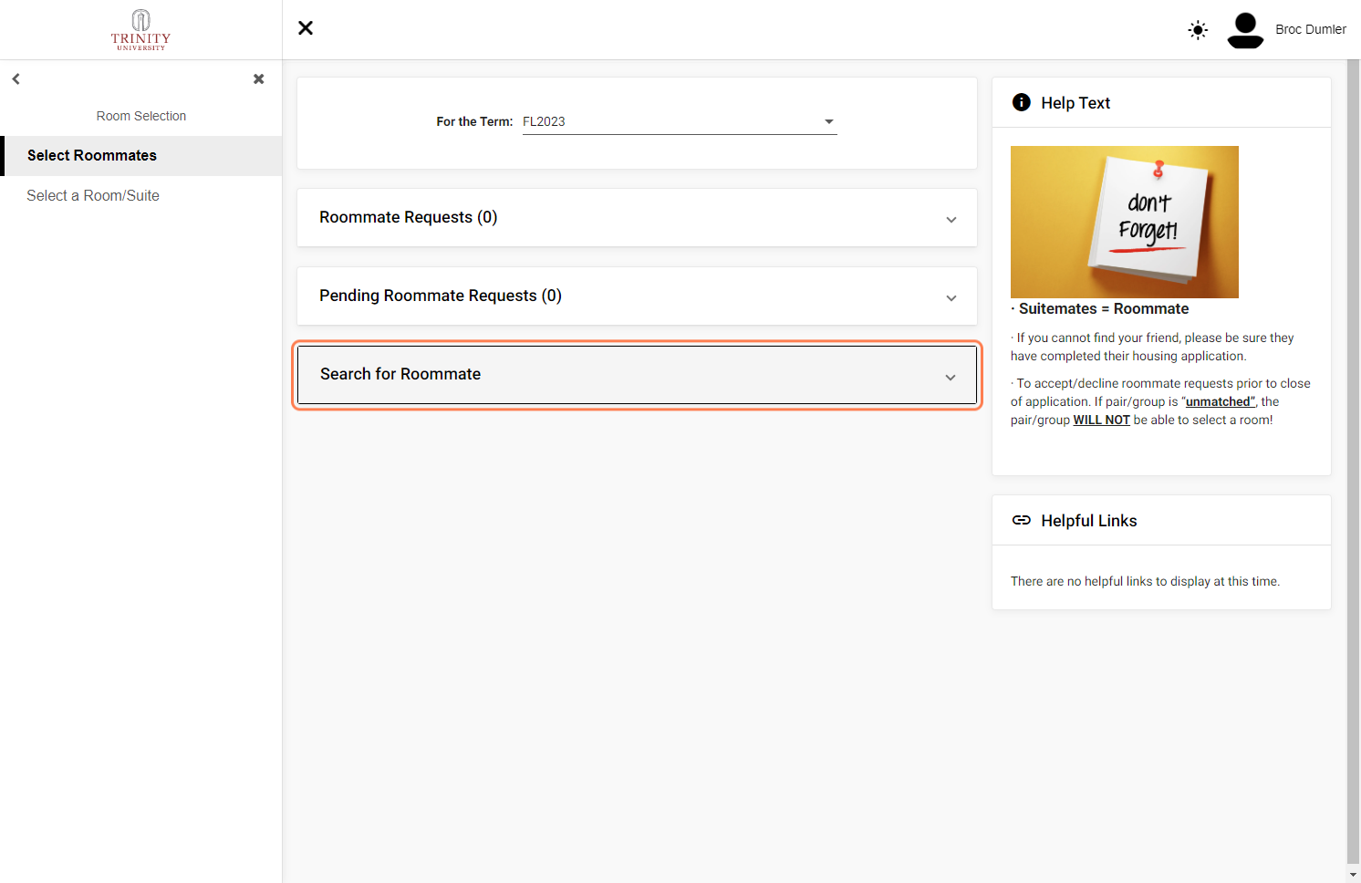This screenshot has height=883, width=1361.
Task: Expand the Search for Roommate section
Action: [637, 375]
